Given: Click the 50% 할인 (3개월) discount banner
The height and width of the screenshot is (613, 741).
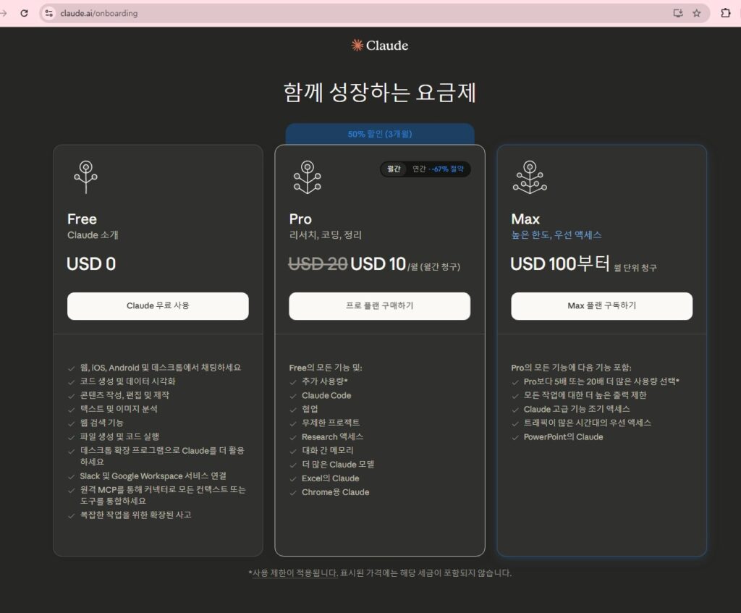Looking at the screenshot, I should [379, 134].
